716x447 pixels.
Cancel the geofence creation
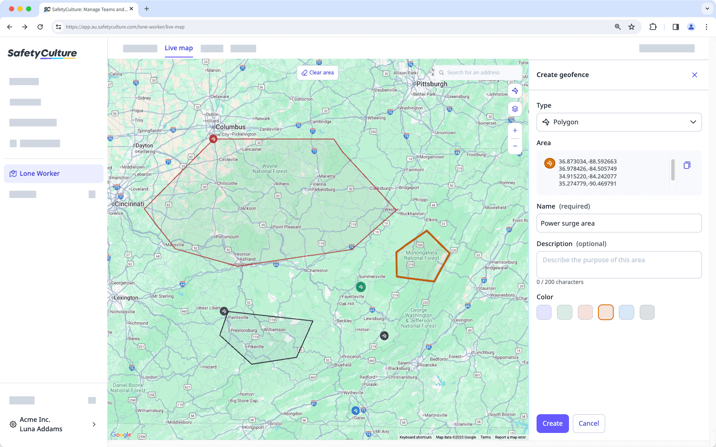tap(589, 423)
